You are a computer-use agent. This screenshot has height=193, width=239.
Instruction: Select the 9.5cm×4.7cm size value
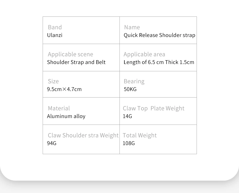(x=64, y=89)
